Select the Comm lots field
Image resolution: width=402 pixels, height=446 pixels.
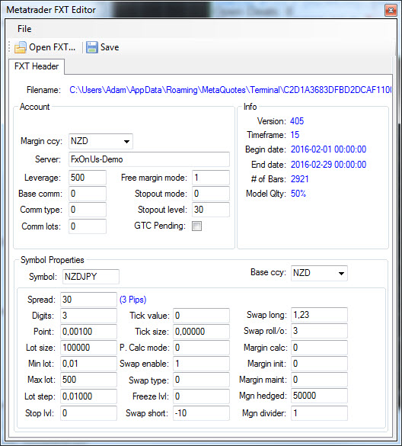88,226
